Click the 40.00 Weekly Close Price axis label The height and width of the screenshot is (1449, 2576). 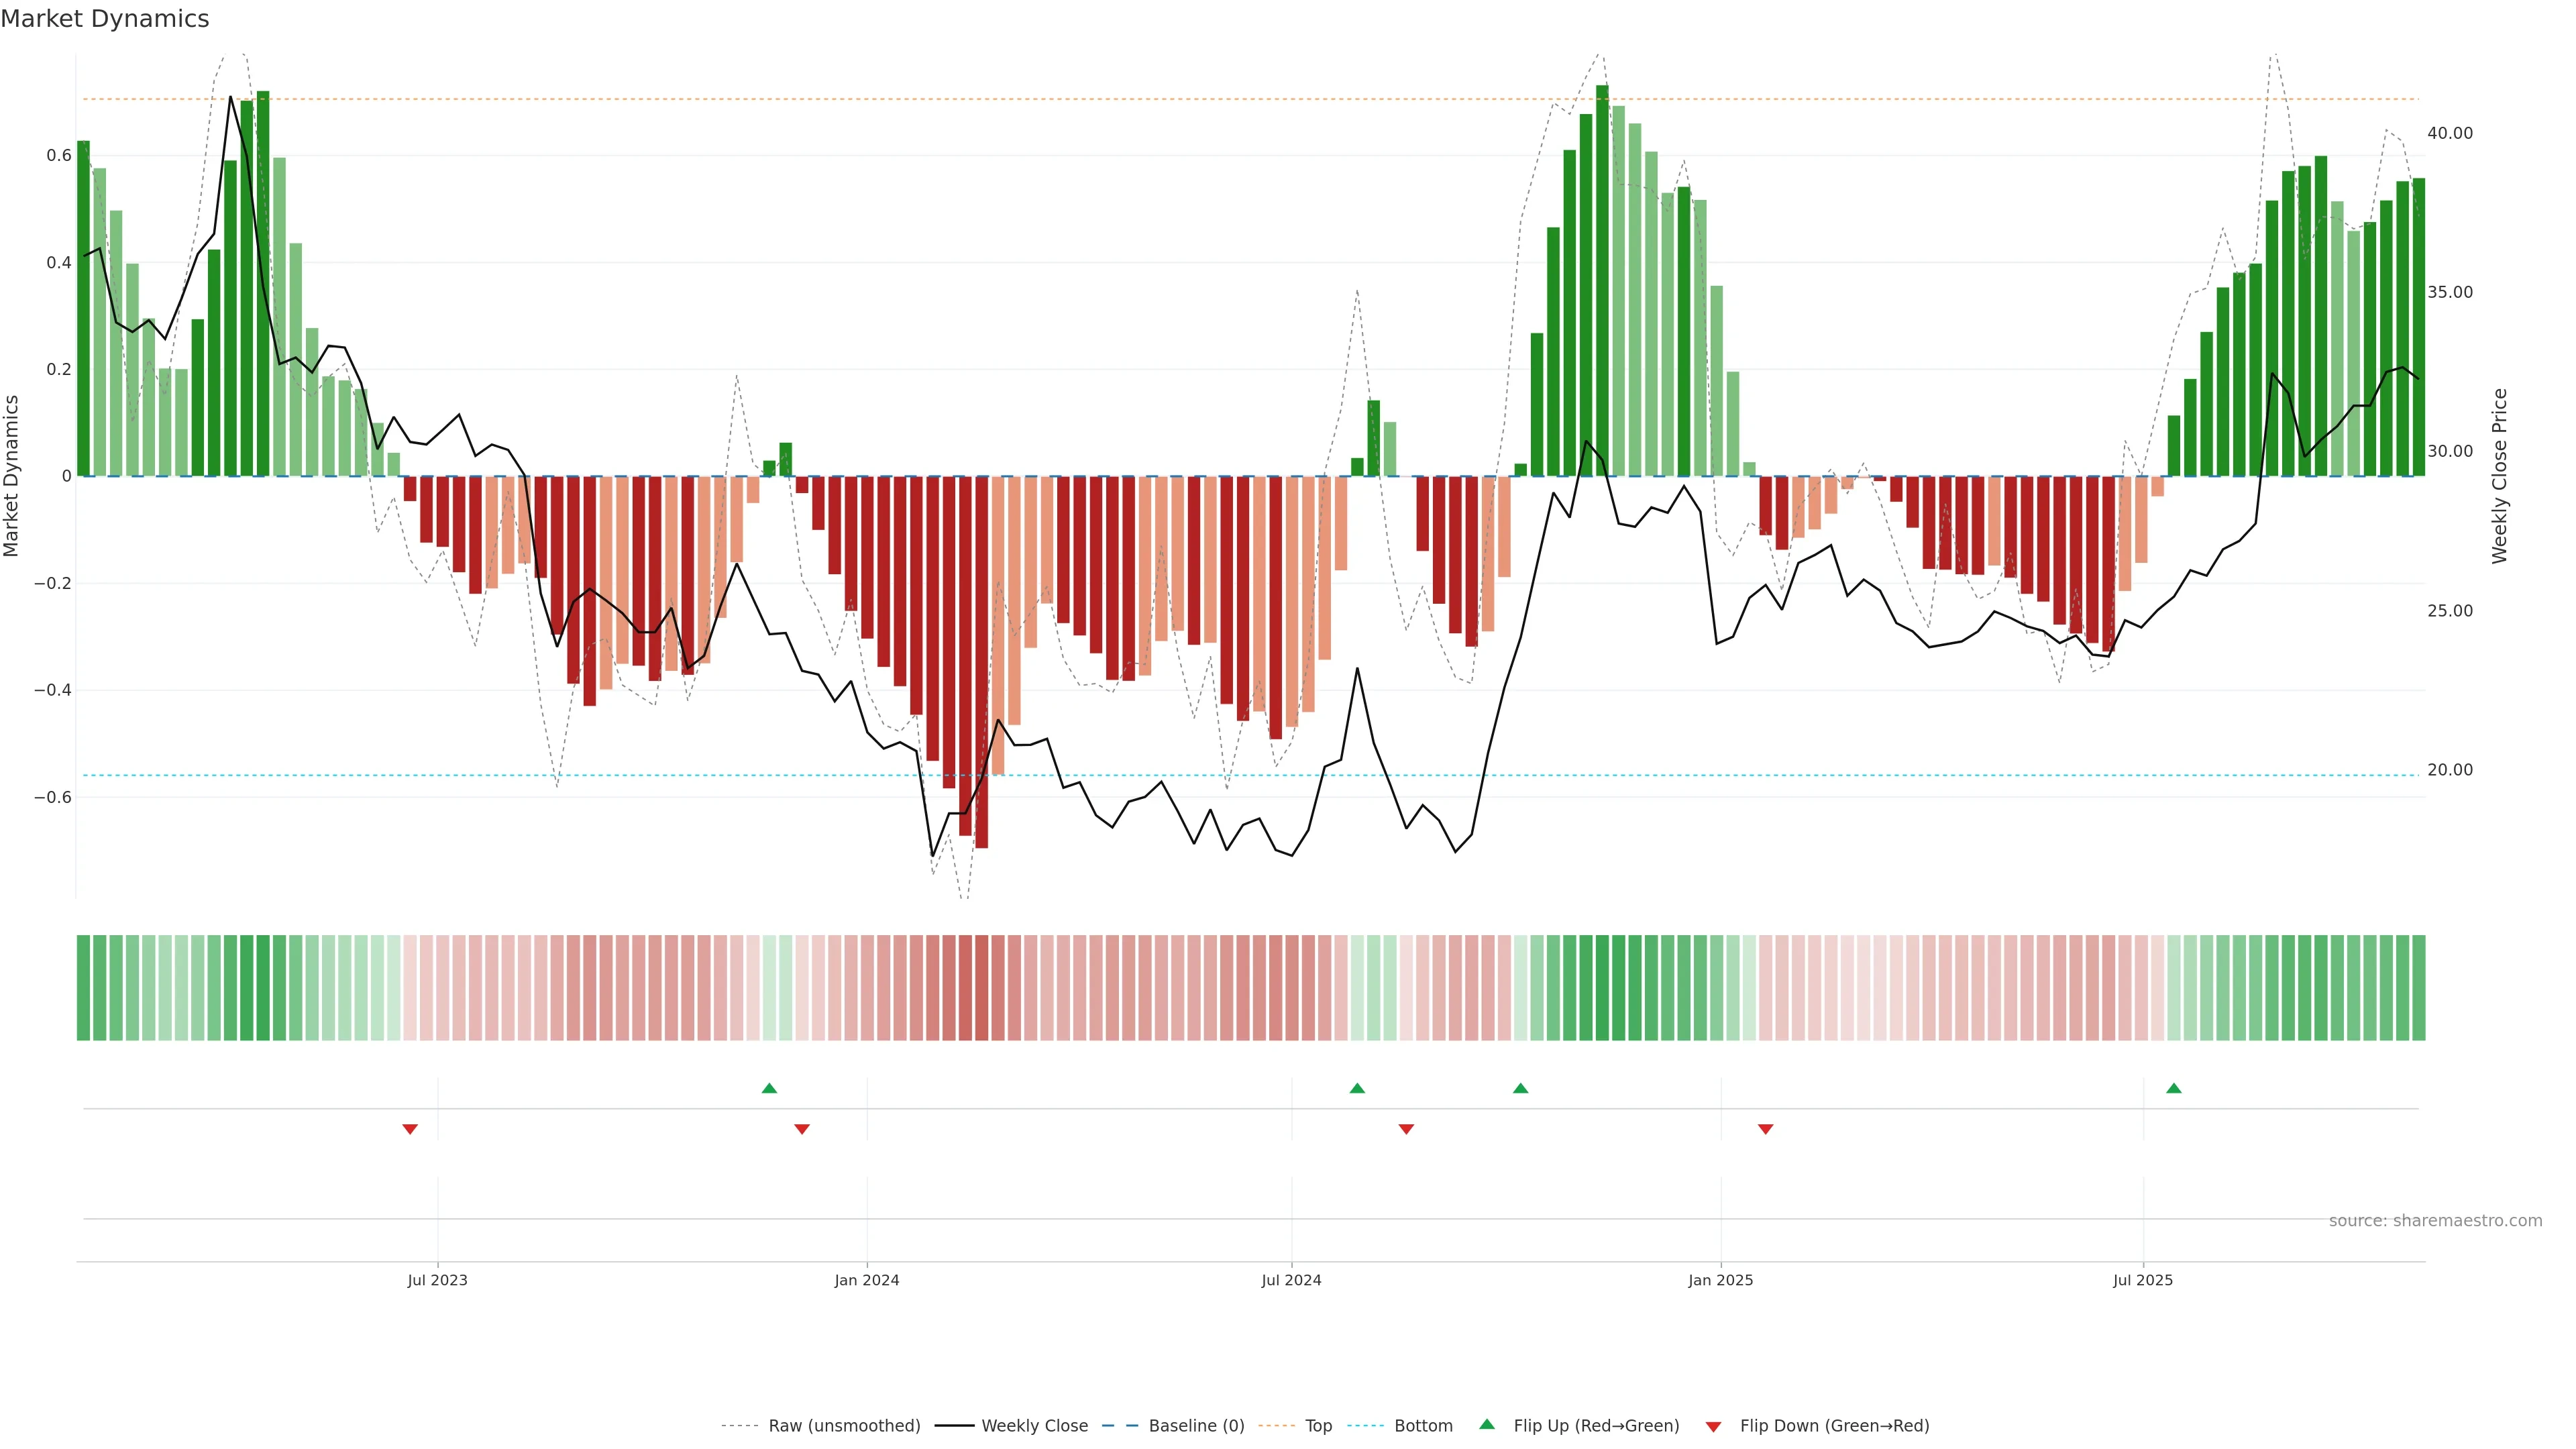click(2449, 133)
